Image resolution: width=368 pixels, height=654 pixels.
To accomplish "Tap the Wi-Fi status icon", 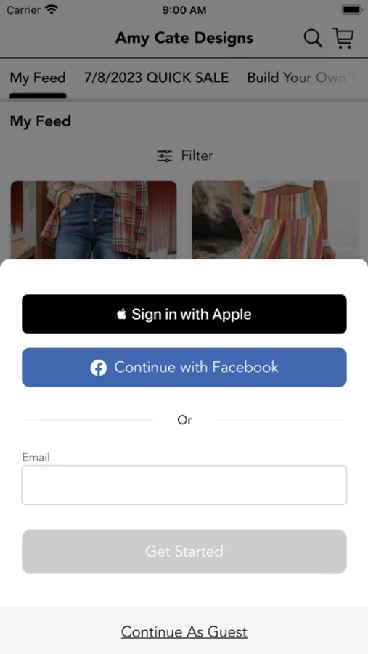I will point(52,9).
